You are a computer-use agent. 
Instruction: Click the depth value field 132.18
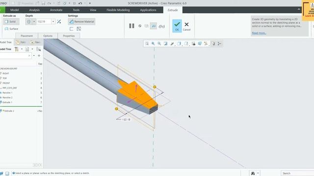point(44,22)
